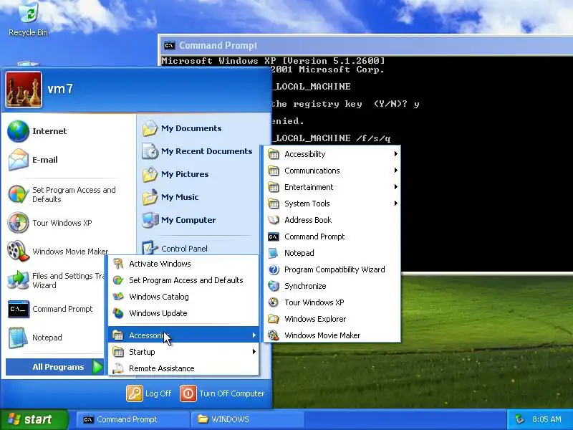Click the Startup folder icon
This screenshot has width=573, height=430.
[x=118, y=352]
